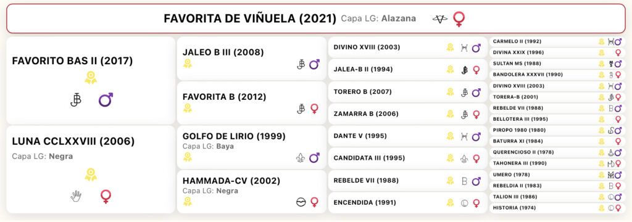Select the TORERO B (2007) ancestor
The width and height of the screenshot is (632, 222).
(x=407, y=92)
